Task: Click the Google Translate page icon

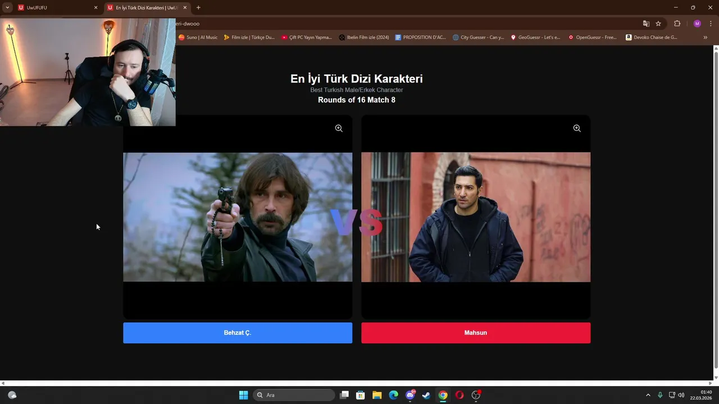Action: click(x=646, y=24)
